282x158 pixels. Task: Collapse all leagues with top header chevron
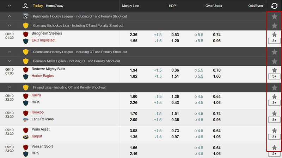[x=10, y=6]
